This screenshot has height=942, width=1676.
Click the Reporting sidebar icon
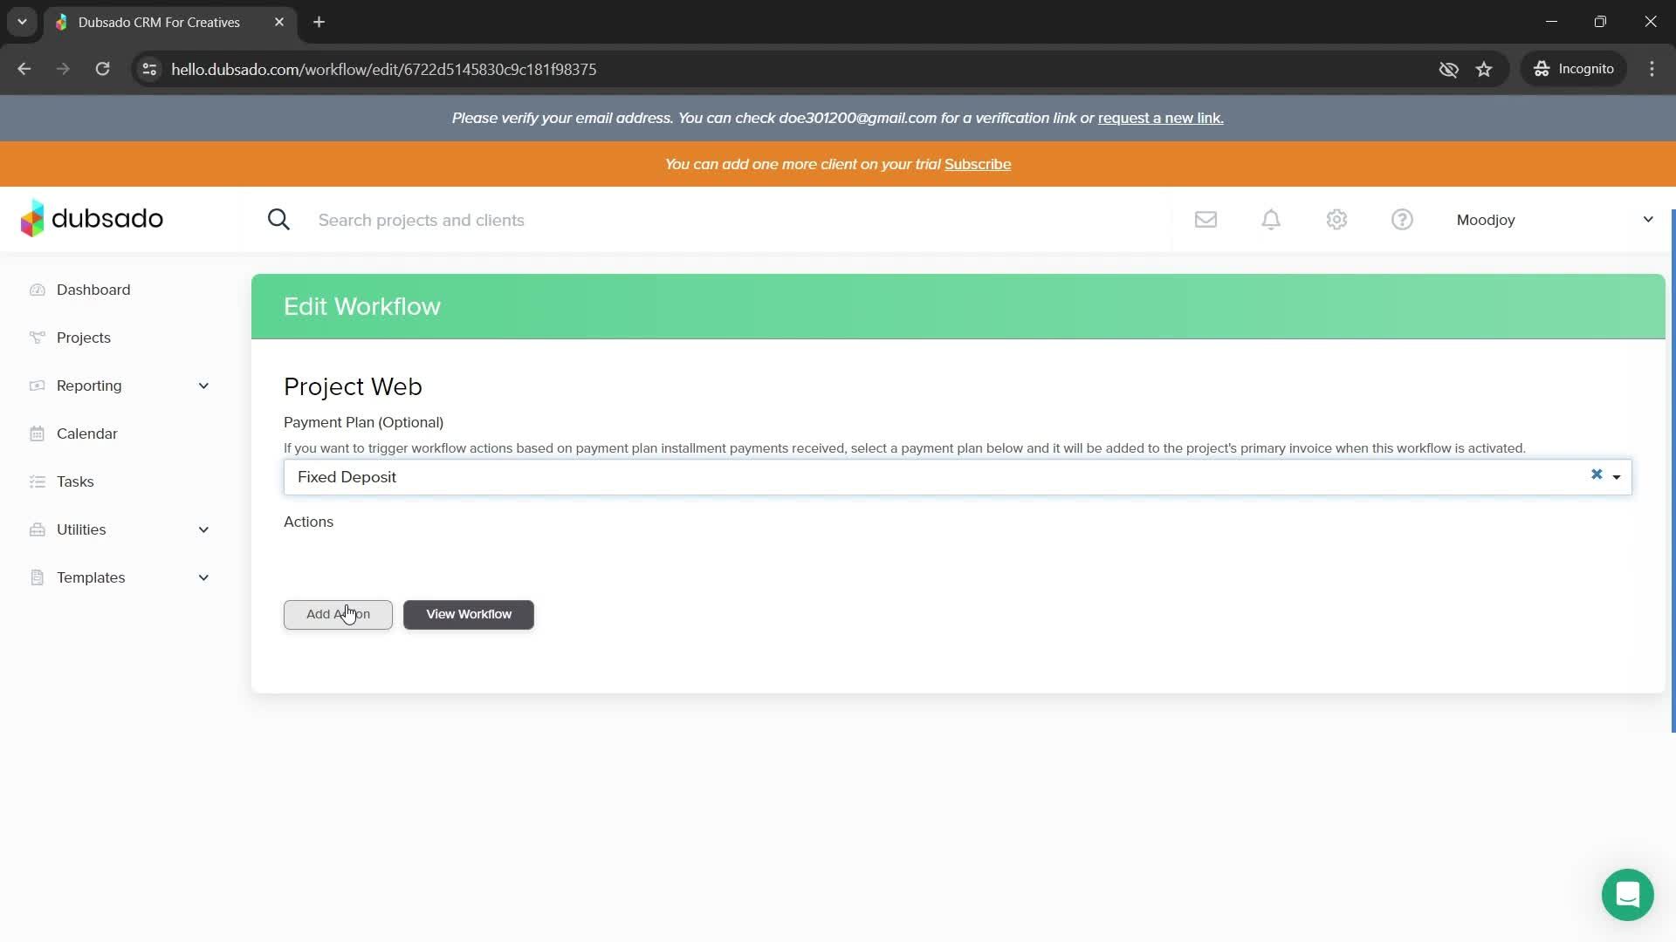[37, 386]
